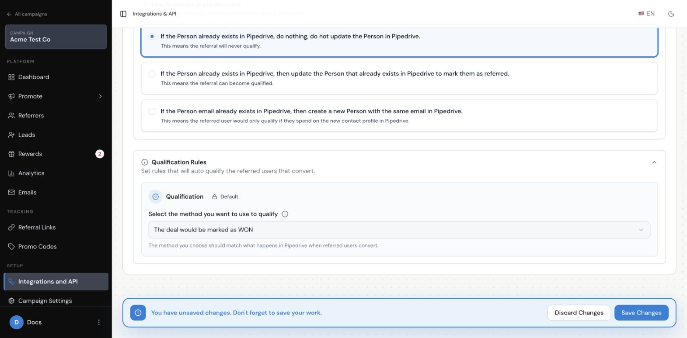Click the Dashboard grid icon
The height and width of the screenshot is (338, 687).
pyautogui.click(x=11, y=77)
